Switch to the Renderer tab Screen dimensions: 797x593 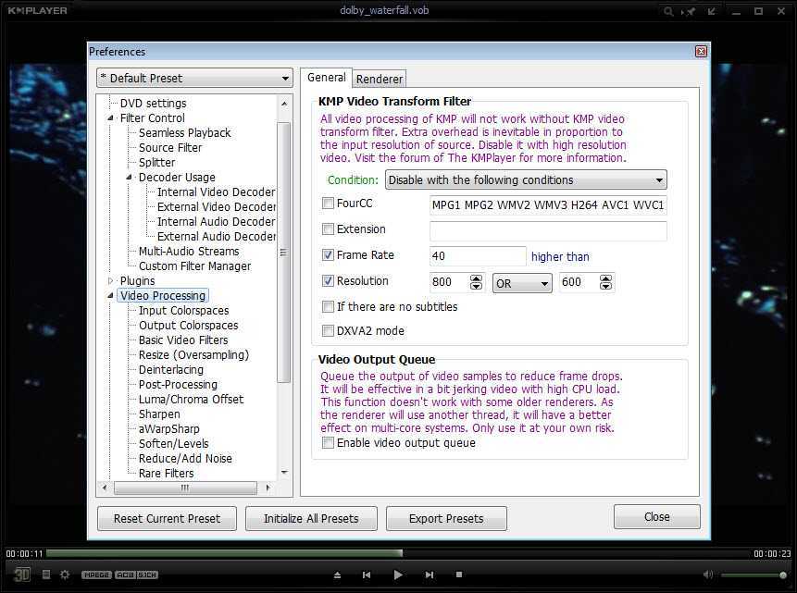coord(380,79)
